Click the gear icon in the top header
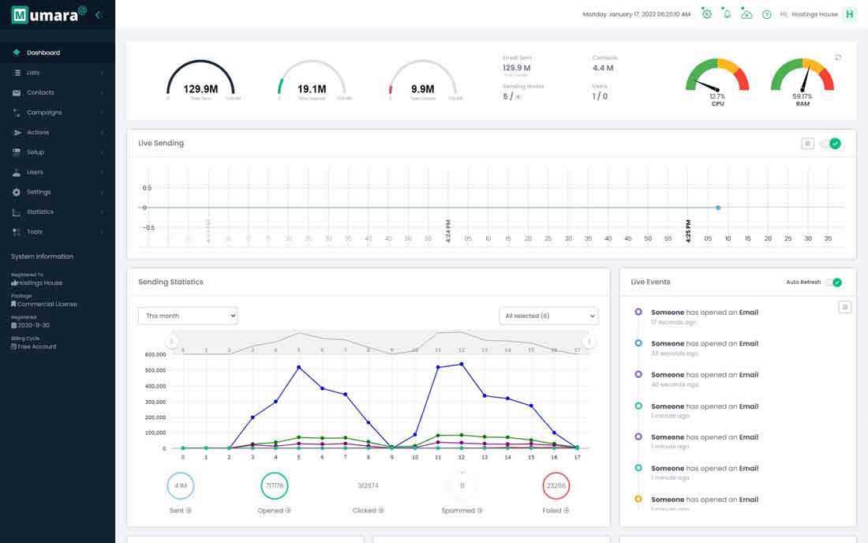 click(x=706, y=14)
